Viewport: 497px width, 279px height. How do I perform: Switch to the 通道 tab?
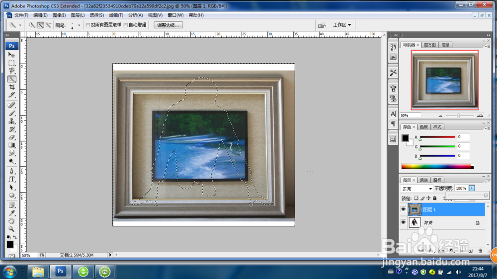click(424, 180)
